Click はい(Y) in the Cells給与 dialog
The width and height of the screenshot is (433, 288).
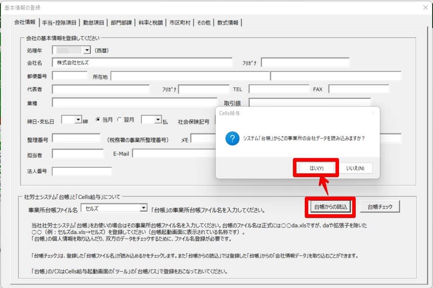click(x=316, y=168)
